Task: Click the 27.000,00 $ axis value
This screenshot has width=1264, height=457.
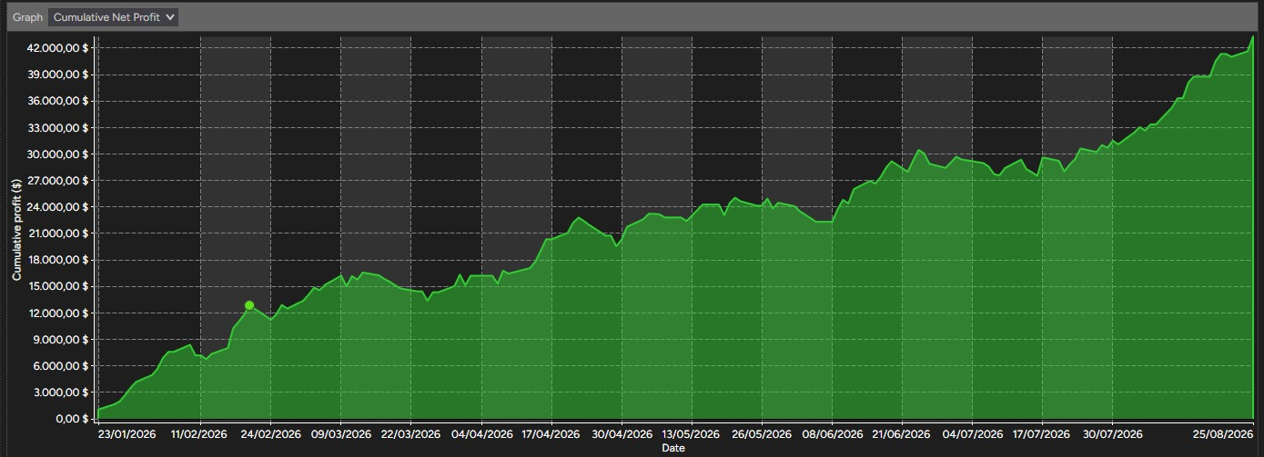Action: pos(58,181)
